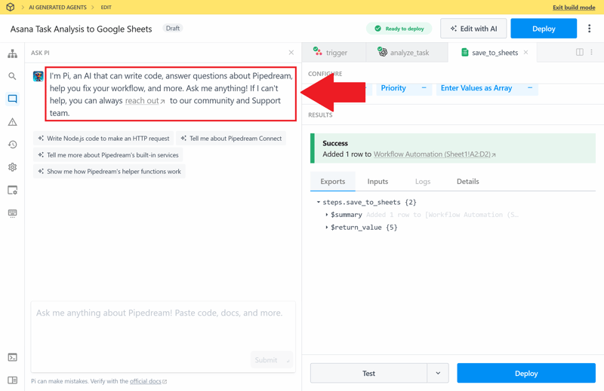Click the Pipedream cube logo icon
Screen dimensions: 604x391
[11, 7]
